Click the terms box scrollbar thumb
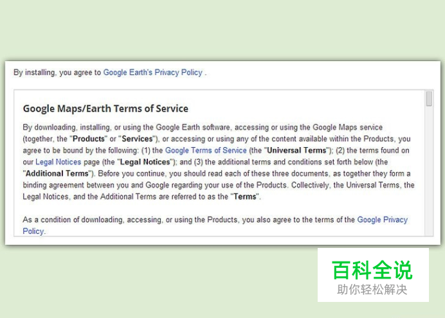This screenshot has height=318, width=445. coord(429,99)
